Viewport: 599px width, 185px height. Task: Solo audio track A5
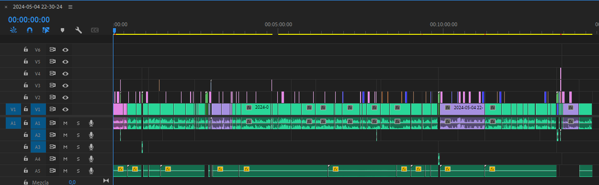[x=78, y=171]
